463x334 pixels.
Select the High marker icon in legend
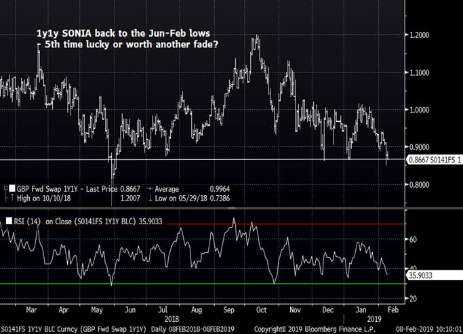pyautogui.click(x=12, y=198)
